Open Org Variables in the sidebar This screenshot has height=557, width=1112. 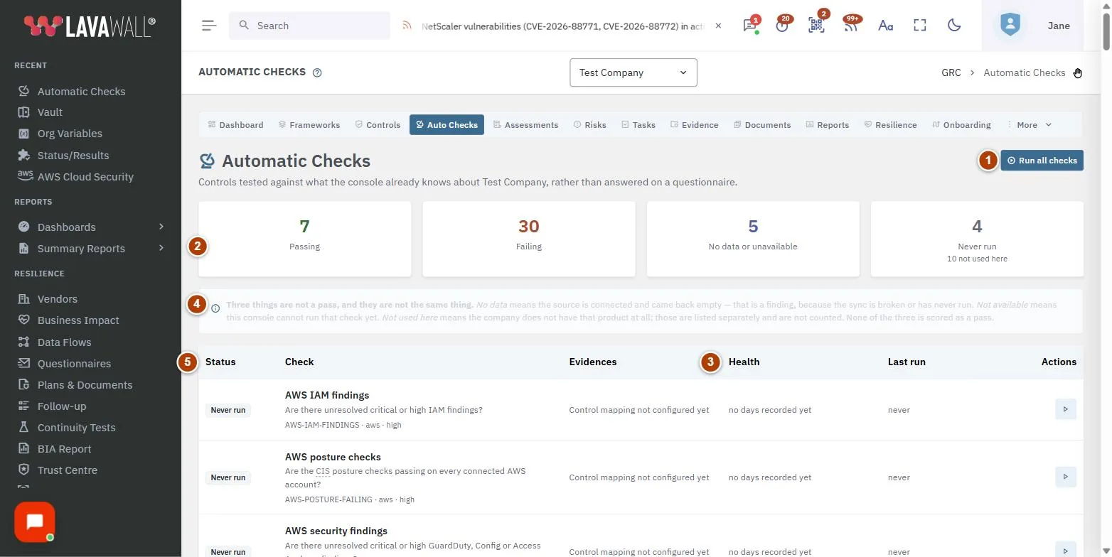(70, 134)
